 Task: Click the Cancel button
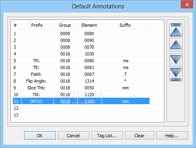coord(73,136)
